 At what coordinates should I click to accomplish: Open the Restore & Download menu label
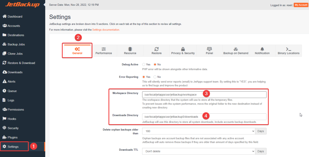point(21,63)
